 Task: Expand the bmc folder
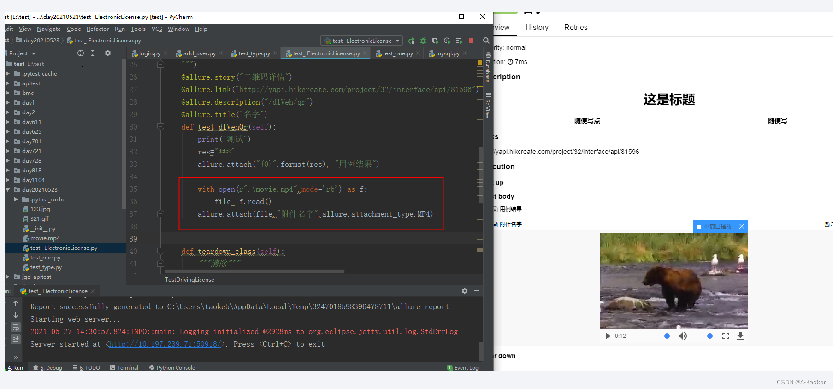(x=8, y=93)
